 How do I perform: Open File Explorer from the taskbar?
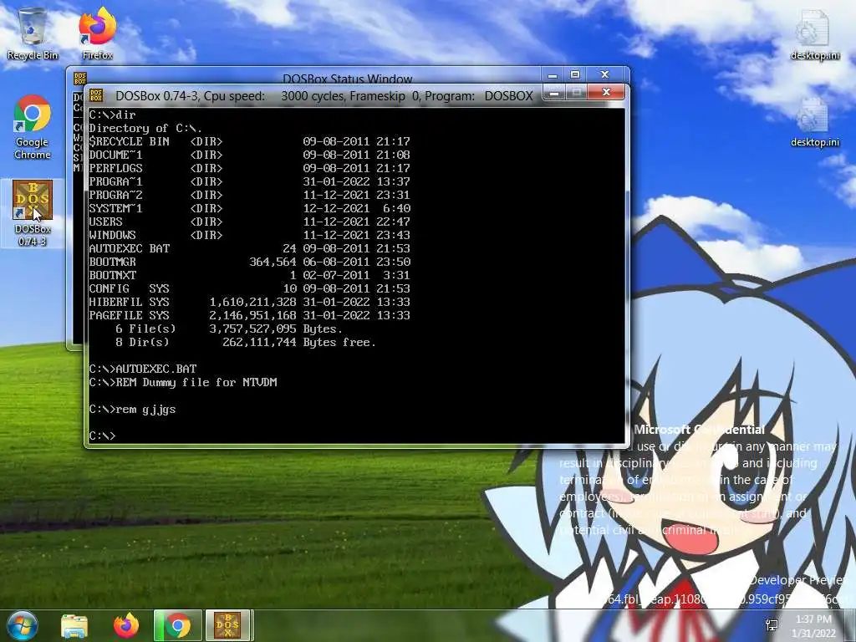point(74,625)
